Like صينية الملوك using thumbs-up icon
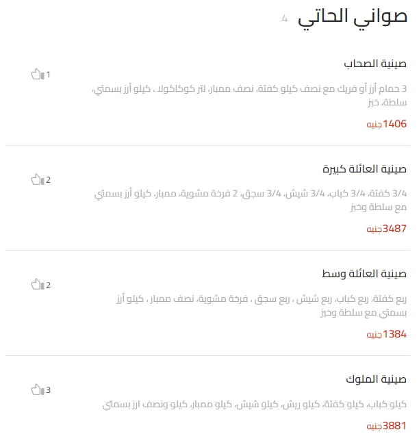Image resolution: width=419 pixels, height=447 pixels. click(x=38, y=389)
